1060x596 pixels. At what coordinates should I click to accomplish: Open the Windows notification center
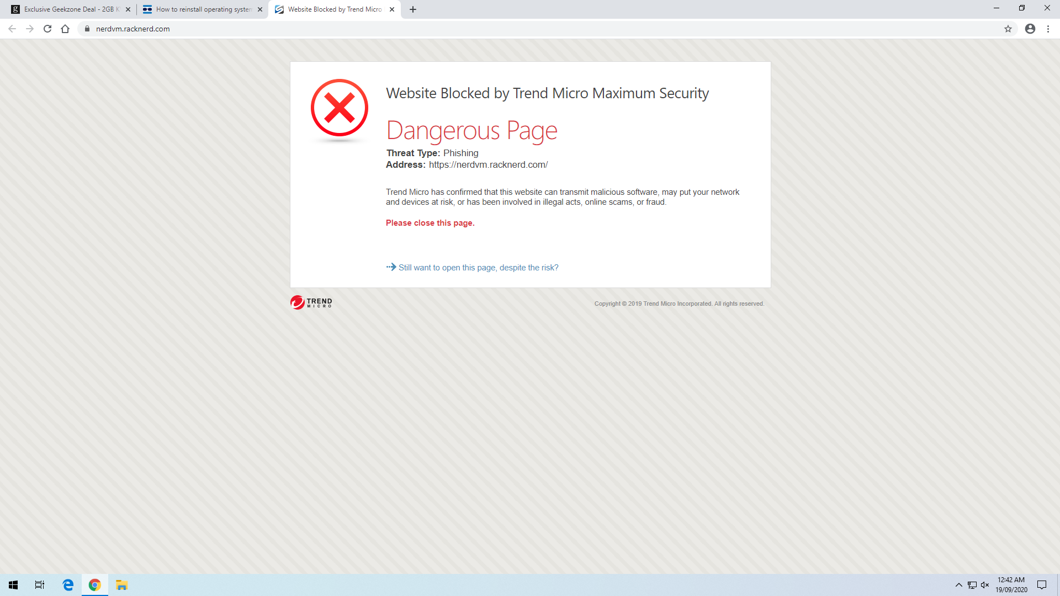pyautogui.click(x=1042, y=585)
